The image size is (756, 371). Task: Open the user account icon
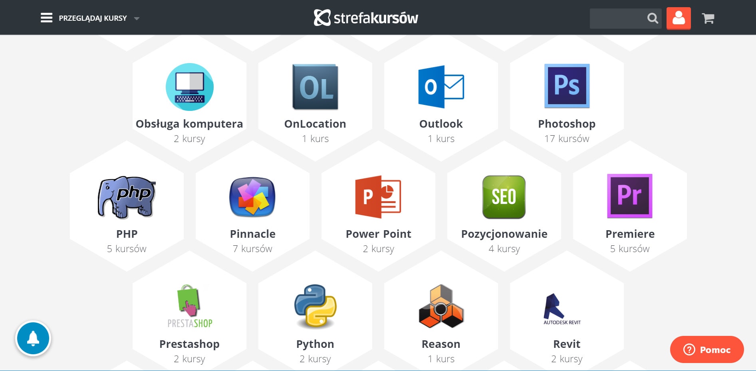coord(679,18)
